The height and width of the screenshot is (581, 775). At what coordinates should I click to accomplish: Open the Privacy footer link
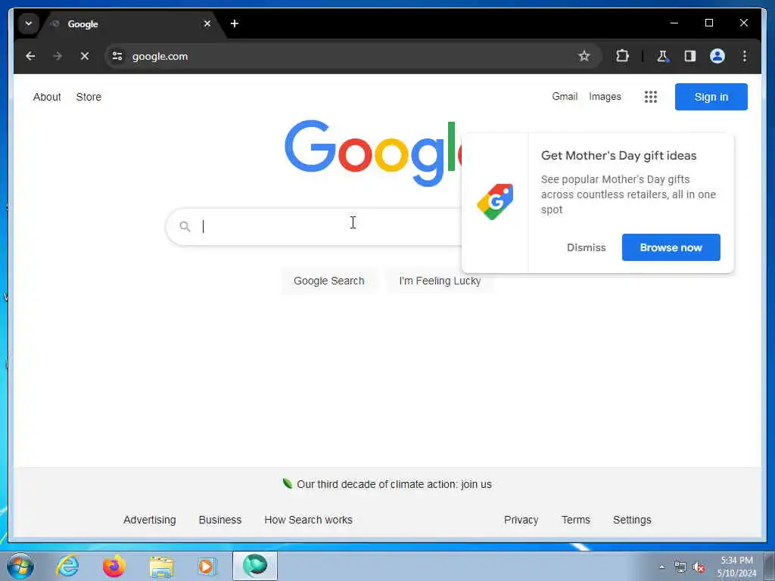point(521,520)
